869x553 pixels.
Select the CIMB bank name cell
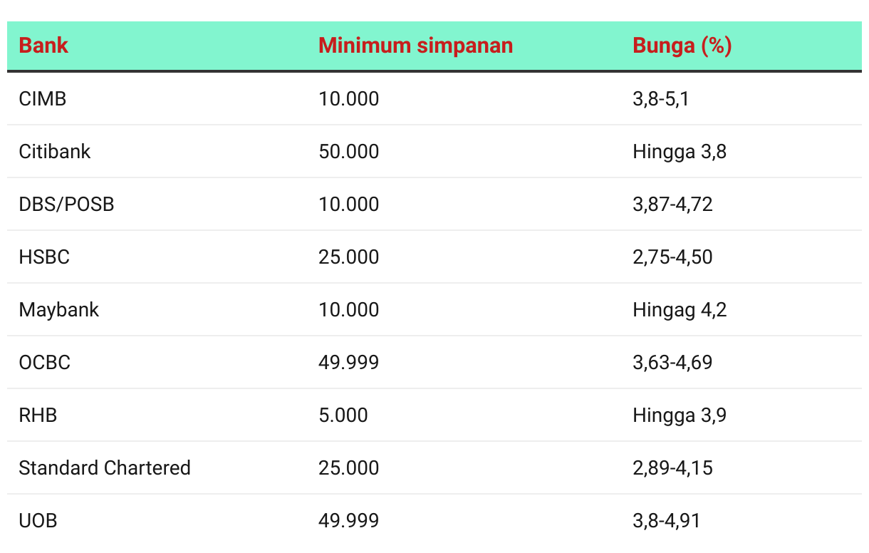[43, 99]
